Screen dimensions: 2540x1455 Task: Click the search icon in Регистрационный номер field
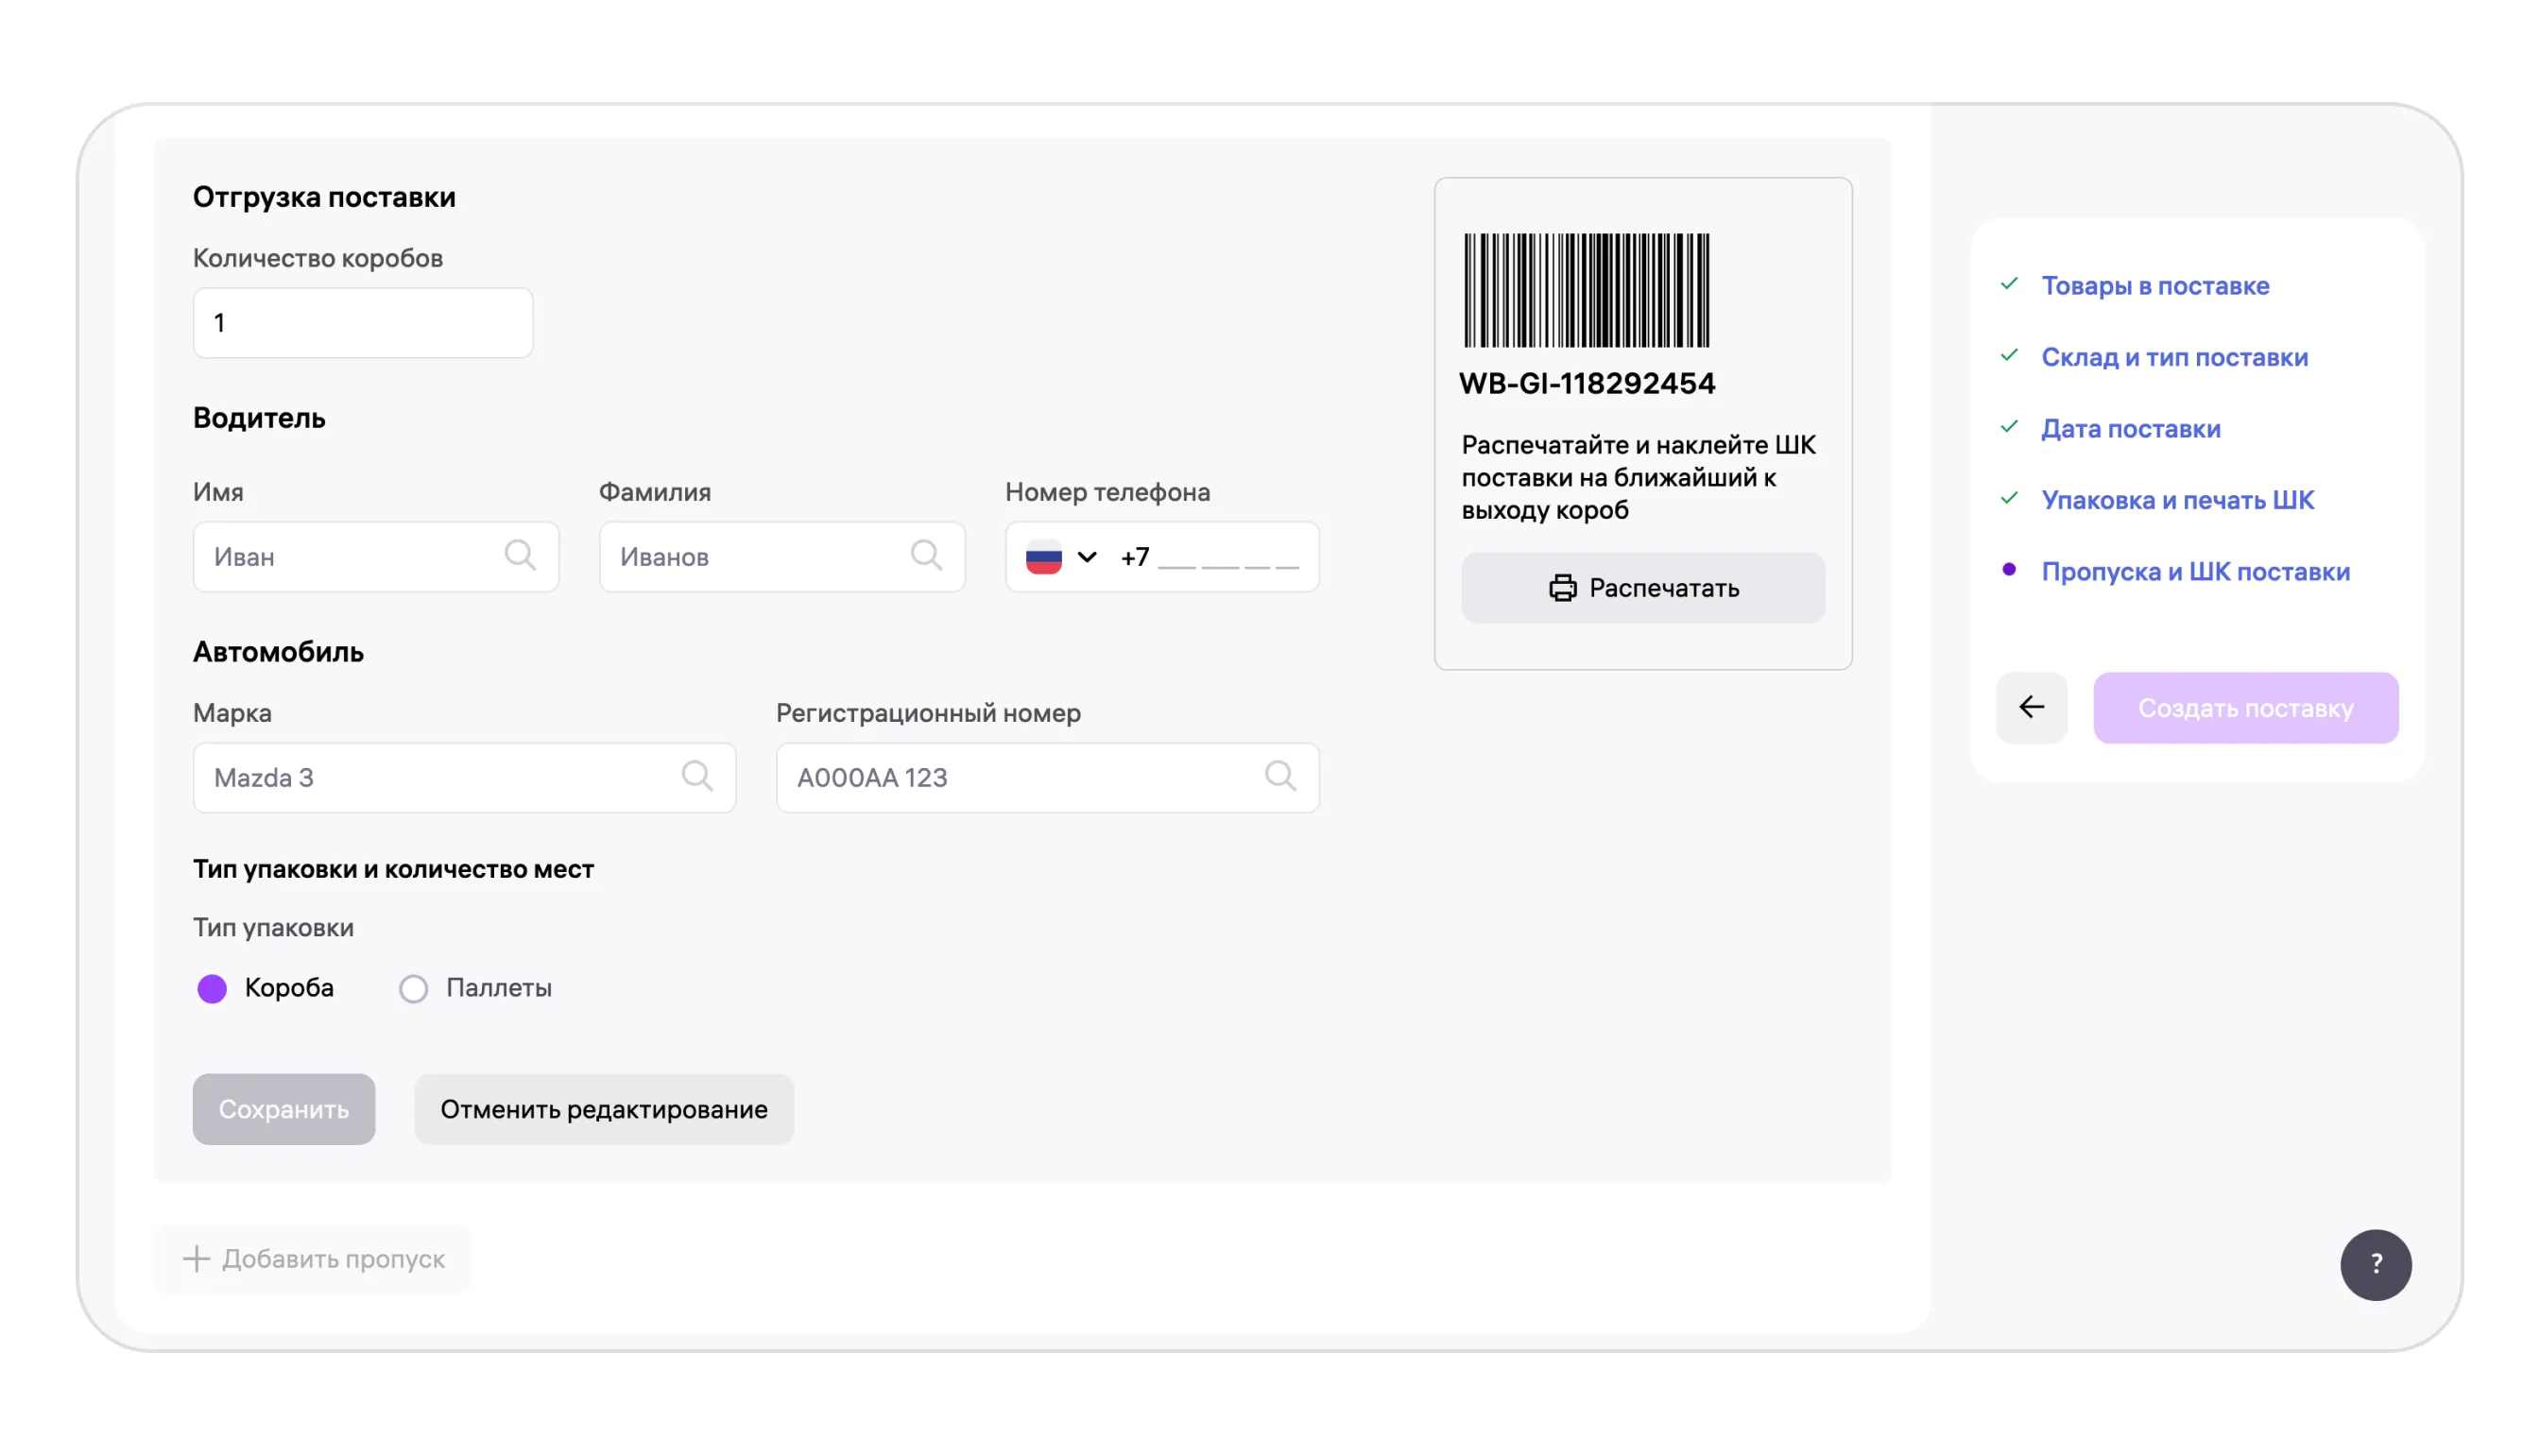click(x=1280, y=777)
